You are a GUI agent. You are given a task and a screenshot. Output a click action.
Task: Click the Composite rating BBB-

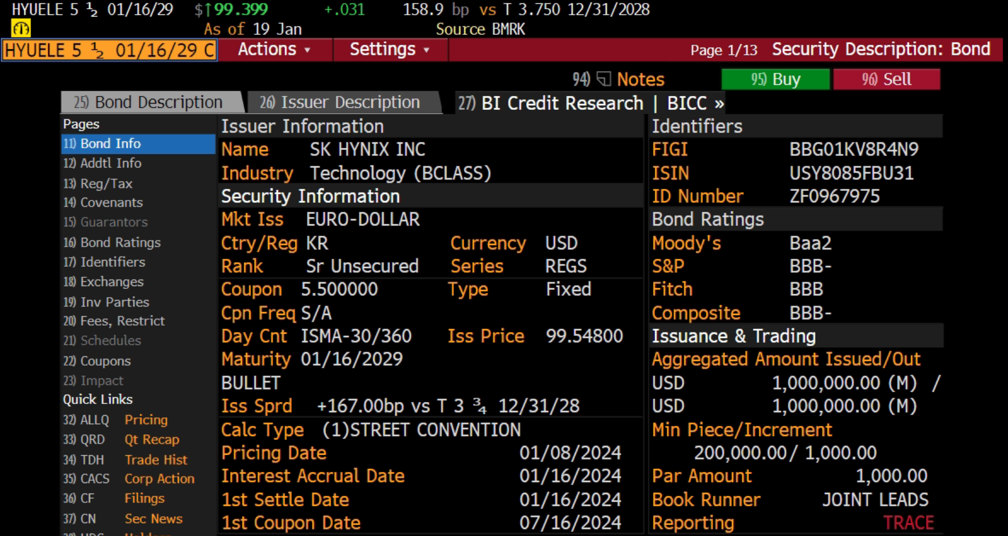tap(810, 313)
